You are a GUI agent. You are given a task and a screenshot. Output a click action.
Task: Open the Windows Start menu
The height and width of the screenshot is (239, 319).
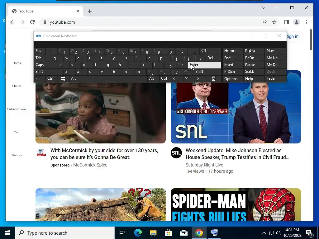click(x=7, y=233)
